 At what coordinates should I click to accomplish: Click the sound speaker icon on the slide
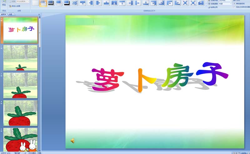pyautogui.click(x=72, y=141)
